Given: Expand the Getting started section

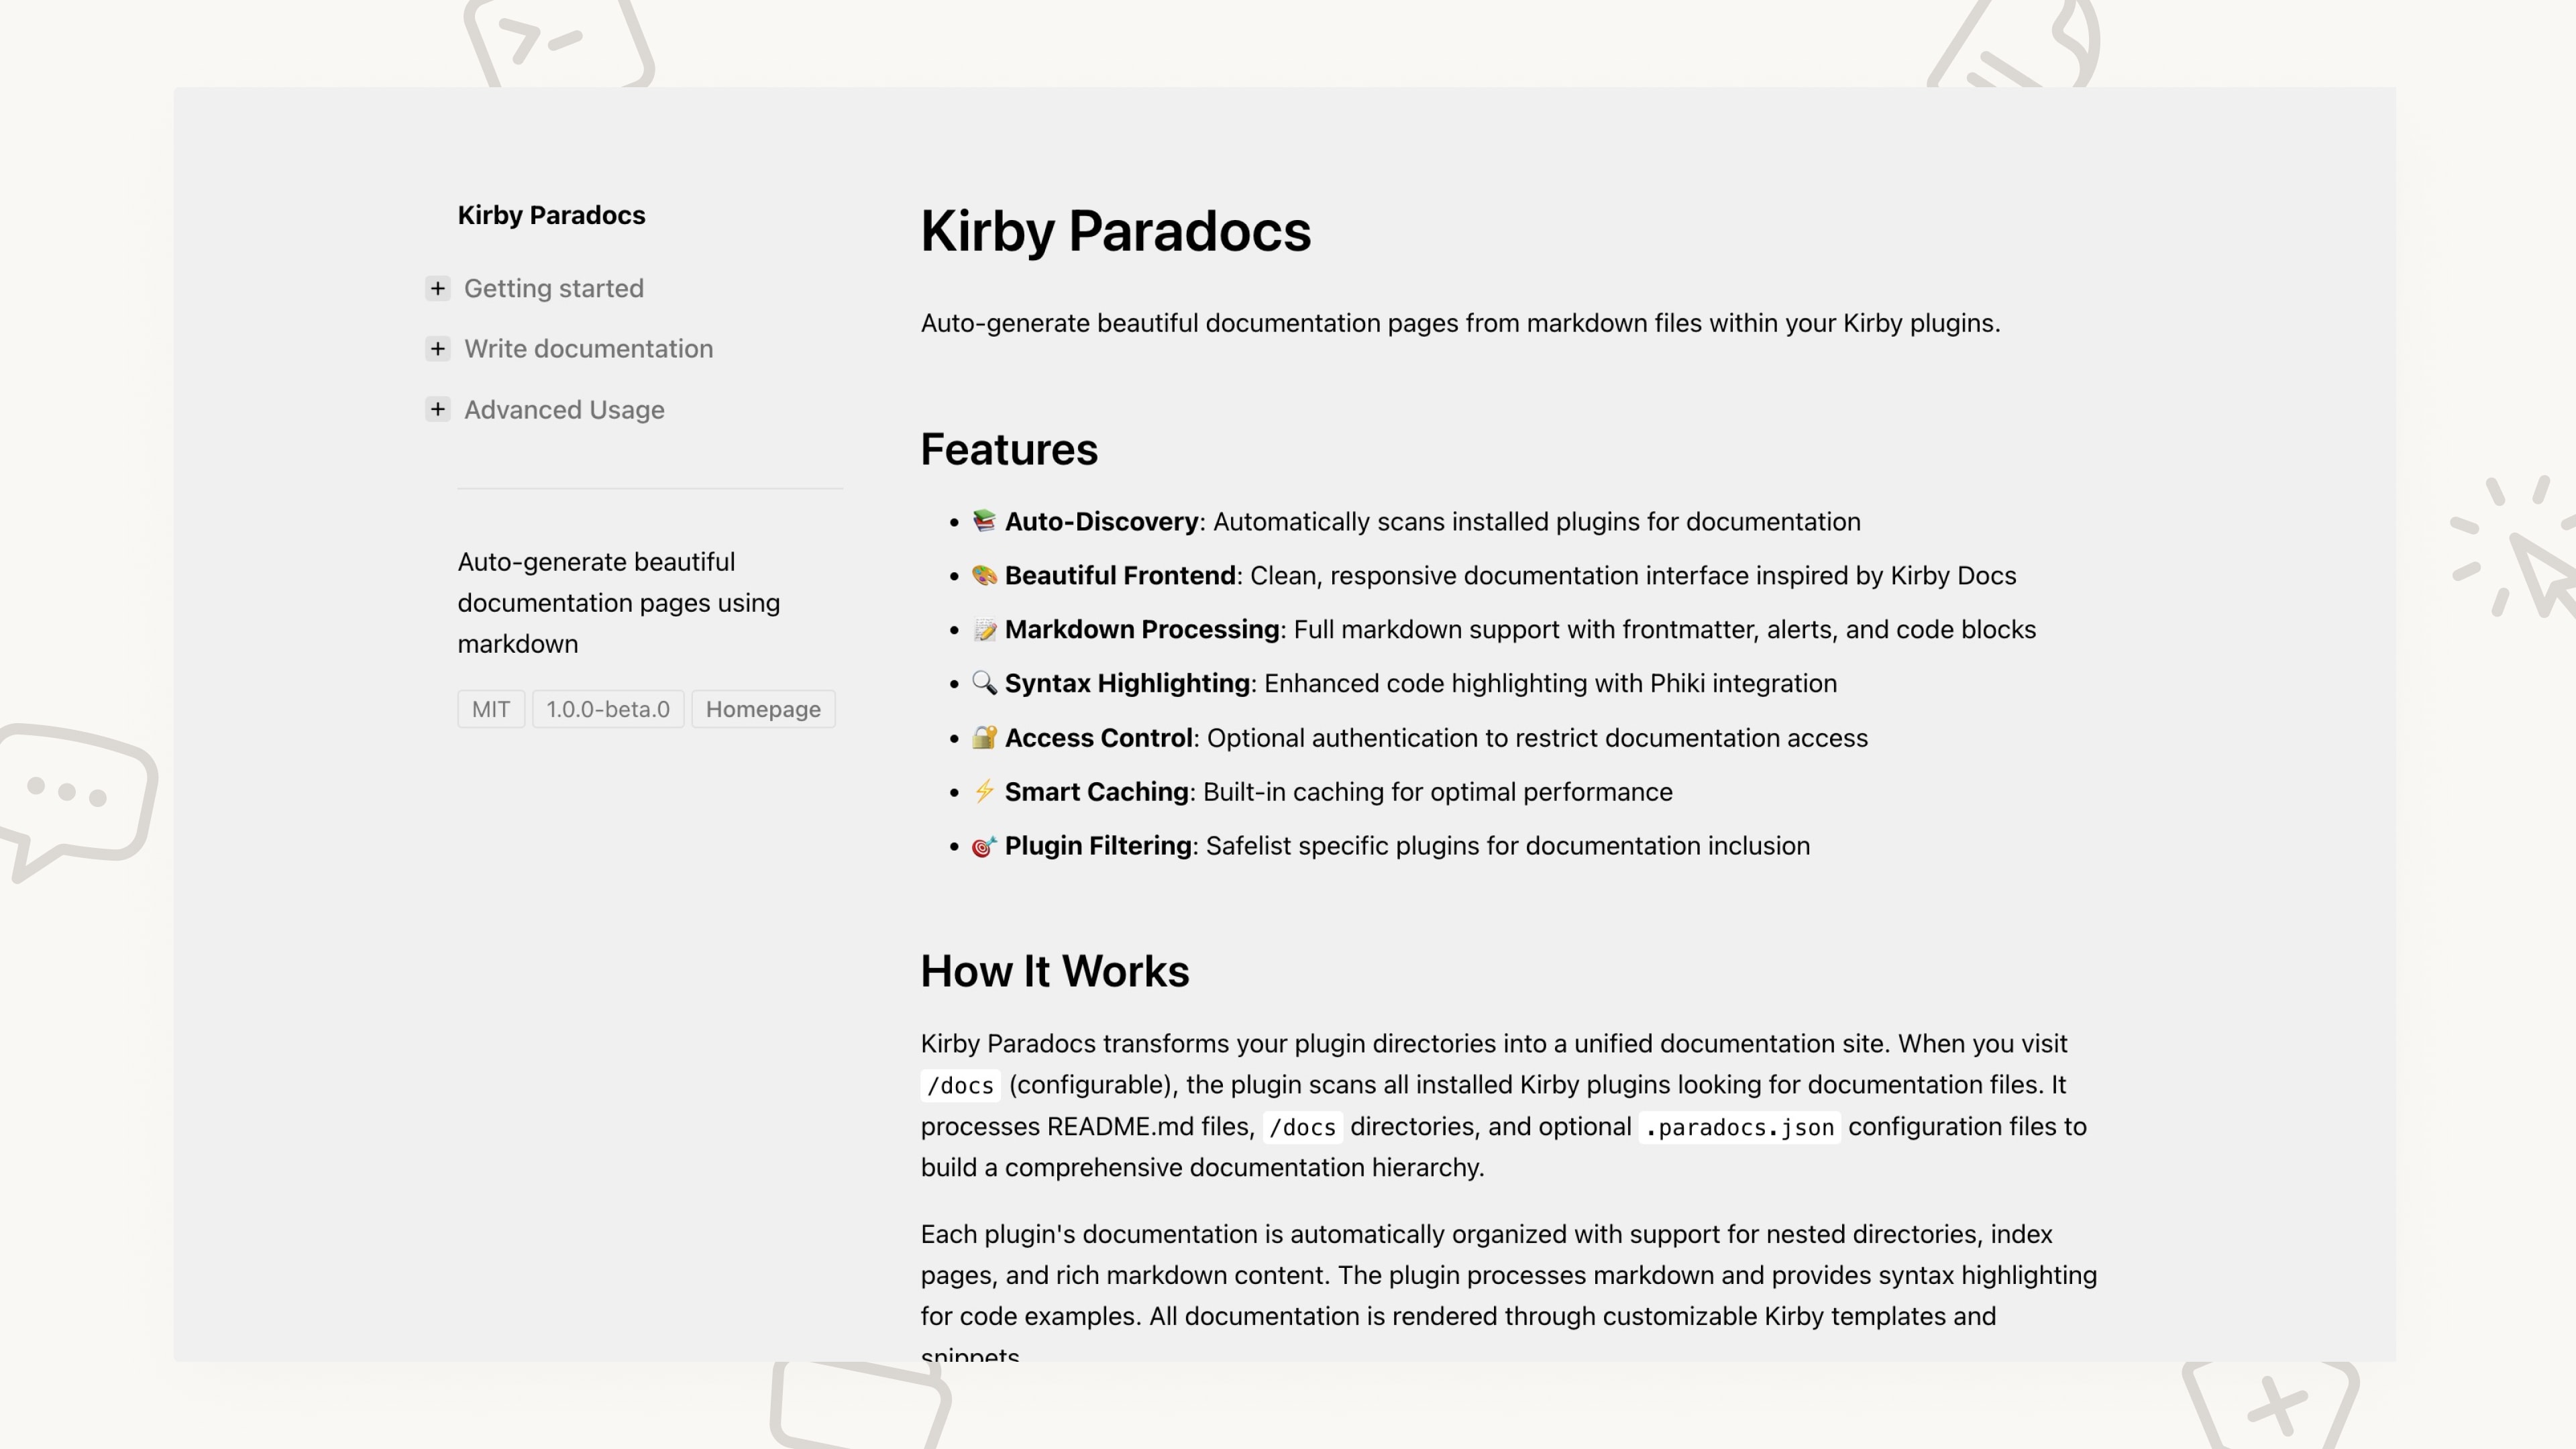Looking at the screenshot, I should click(x=437, y=288).
